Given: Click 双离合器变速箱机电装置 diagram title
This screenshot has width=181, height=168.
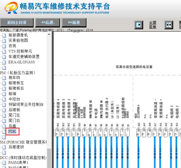Looking at the screenshot, I should (x=134, y=67).
